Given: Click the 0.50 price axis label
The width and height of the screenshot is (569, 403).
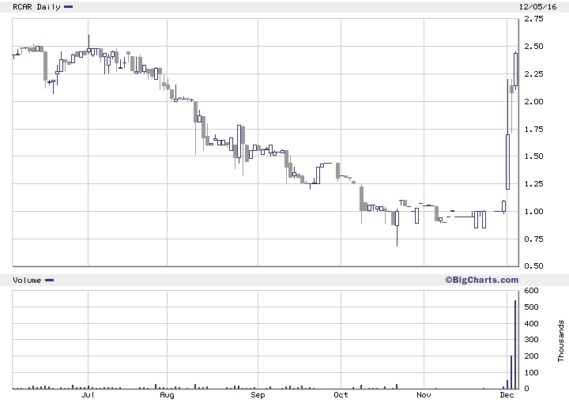Looking at the screenshot, I should [x=533, y=266].
